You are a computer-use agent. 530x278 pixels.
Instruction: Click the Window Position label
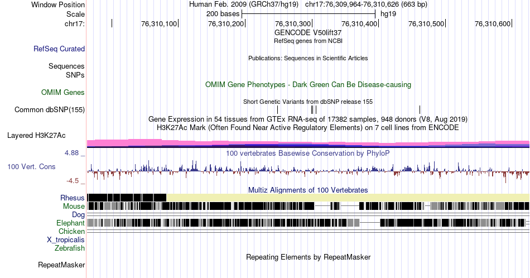[58, 4]
